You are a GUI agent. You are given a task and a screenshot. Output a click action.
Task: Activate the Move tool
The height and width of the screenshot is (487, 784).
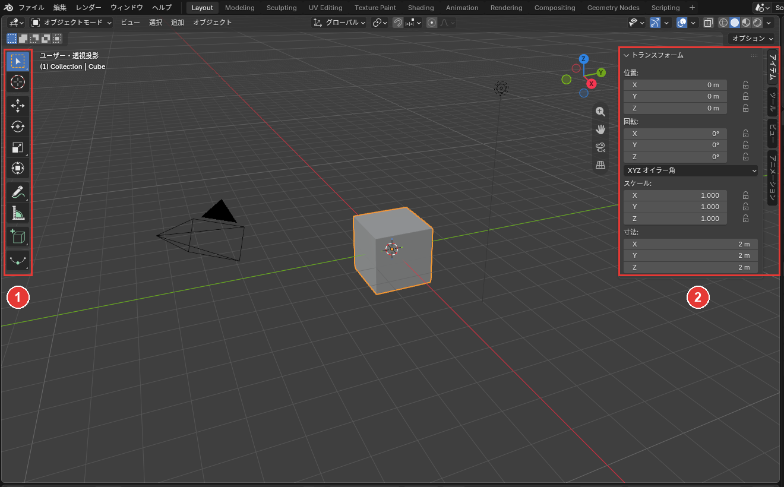click(18, 106)
